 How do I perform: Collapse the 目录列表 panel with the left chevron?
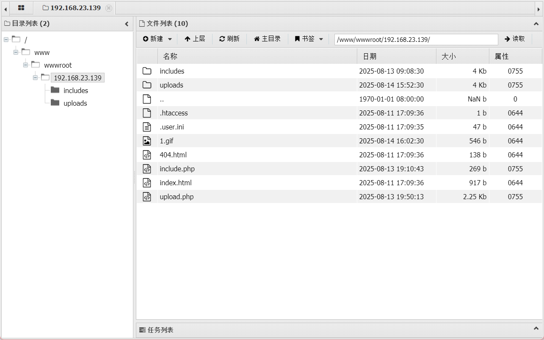[126, 24]
